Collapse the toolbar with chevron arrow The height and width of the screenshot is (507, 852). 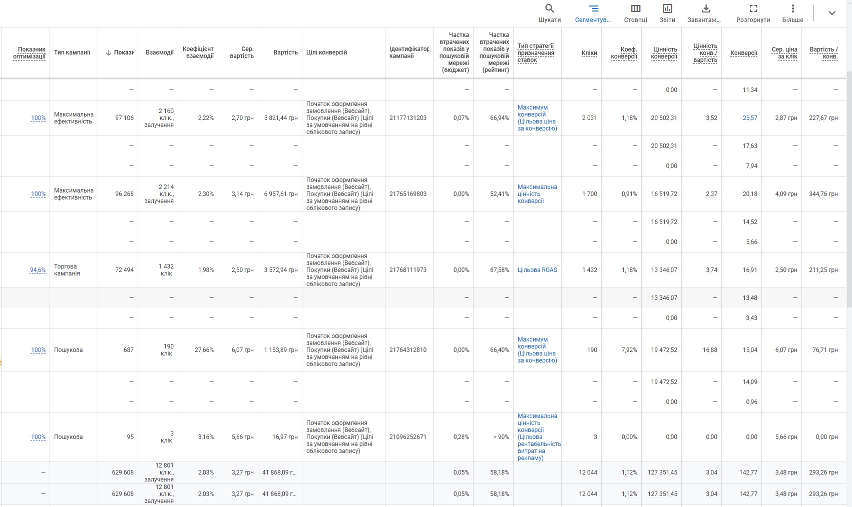click(831, 13)
